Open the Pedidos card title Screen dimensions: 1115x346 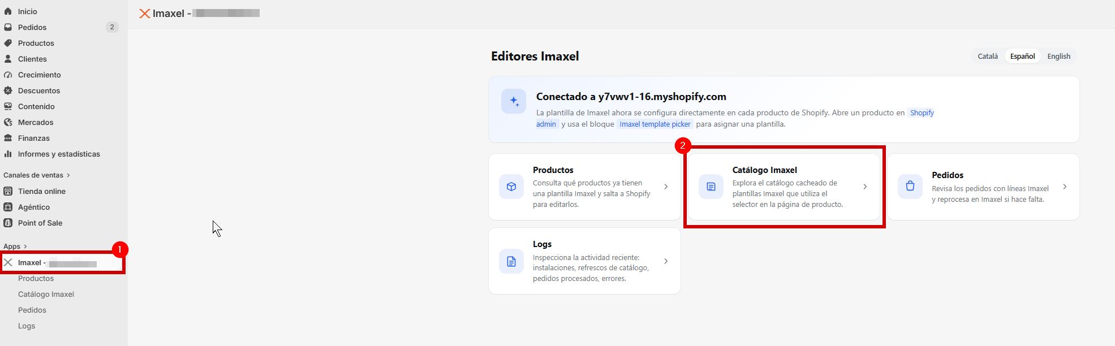pyautogui.click(x=948, y=175)
